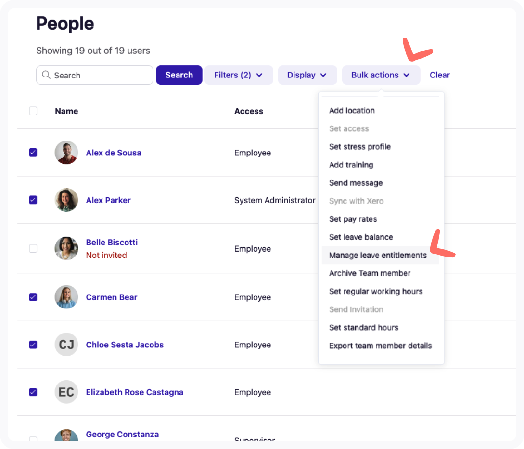The height and width of the screenshot is (449, 524).
Task: Click Belle Biscotti's avatar image
Action: coord(66,248)
